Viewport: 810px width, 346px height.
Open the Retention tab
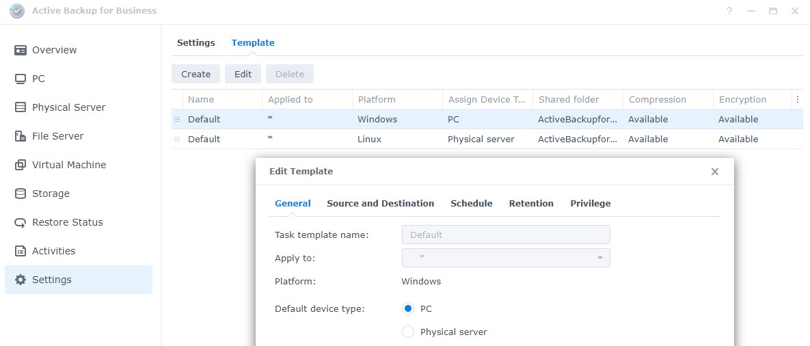click(x=531, y=204)
